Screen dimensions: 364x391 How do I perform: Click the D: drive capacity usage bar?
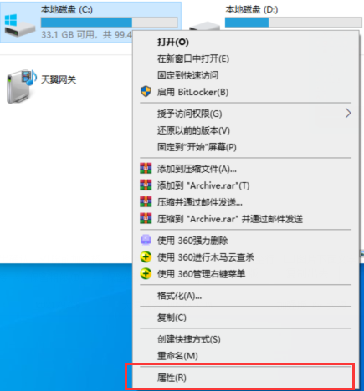[294, 23]
